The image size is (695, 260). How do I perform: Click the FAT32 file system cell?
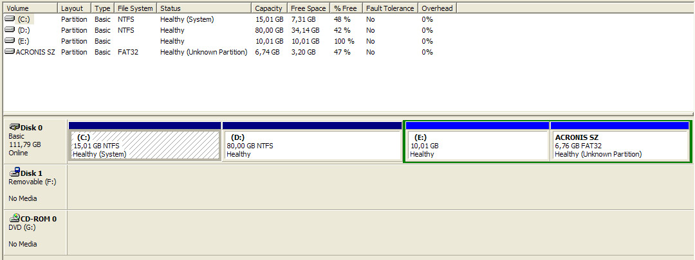(x=127, y=52)
